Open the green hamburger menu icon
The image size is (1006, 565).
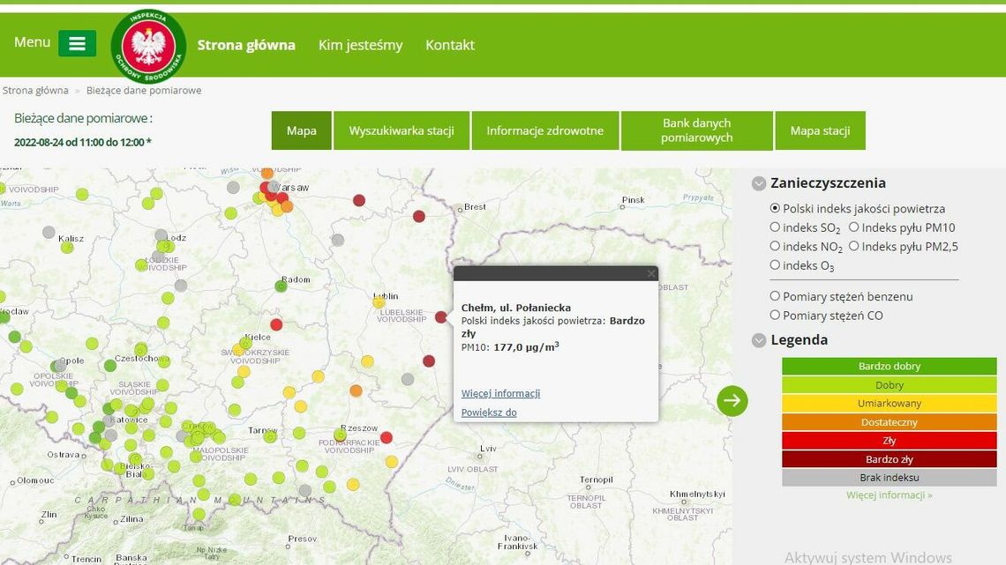click(x=77, y=42)
